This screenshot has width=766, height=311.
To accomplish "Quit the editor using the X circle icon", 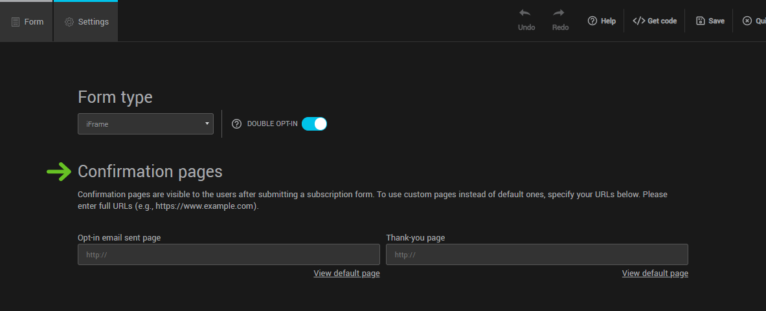I will (747, 21).
